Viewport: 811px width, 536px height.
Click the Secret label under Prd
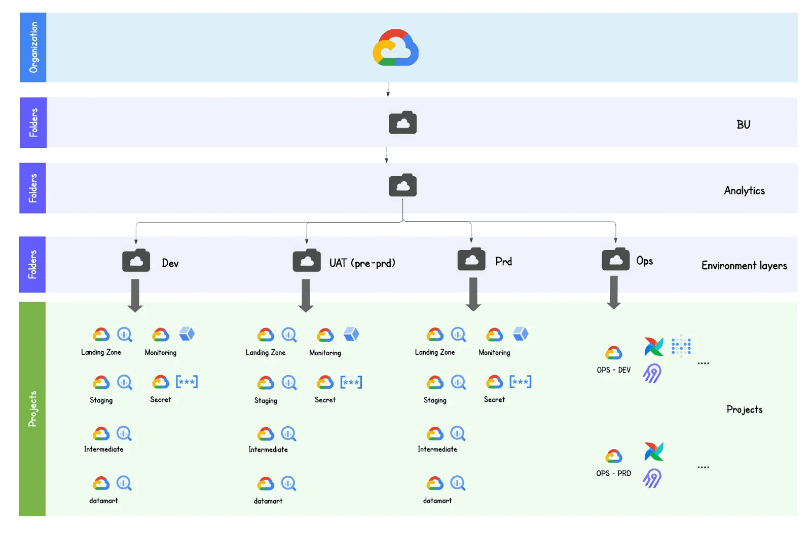[x=494, y=399]
